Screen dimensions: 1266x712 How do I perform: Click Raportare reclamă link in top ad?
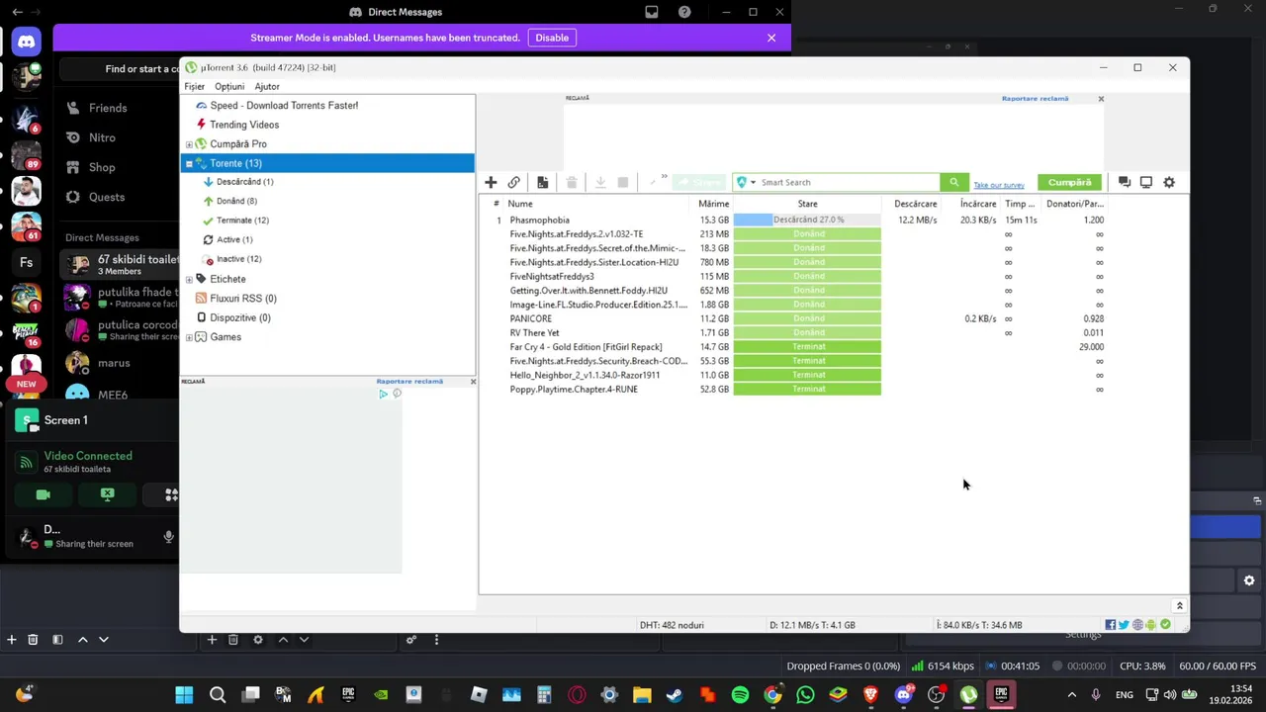pyautogui.click(x=1035, y=99)
